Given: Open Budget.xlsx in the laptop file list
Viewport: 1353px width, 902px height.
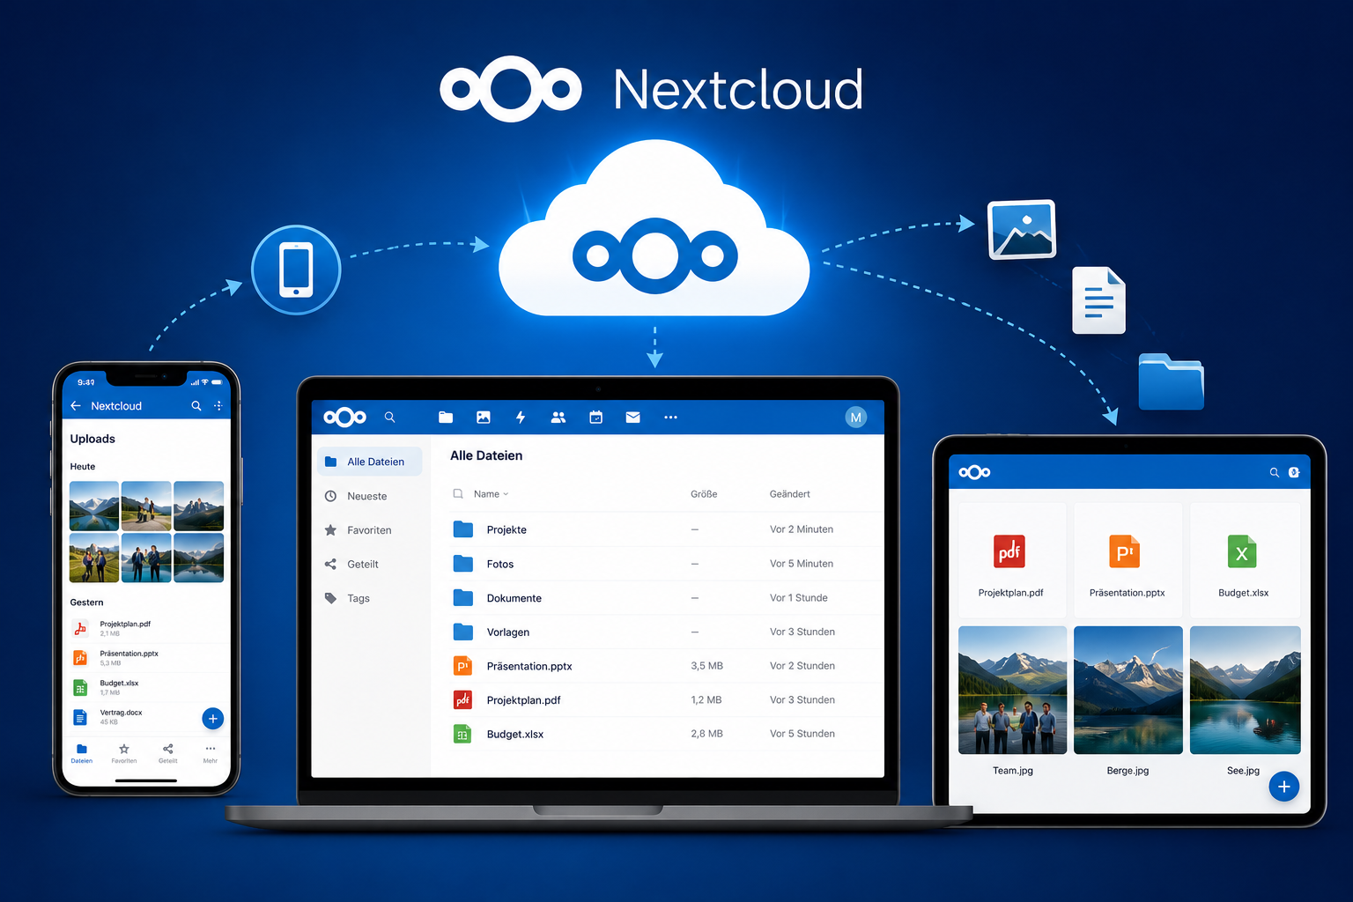Looking at the screenshot, I should pos(515,735).
